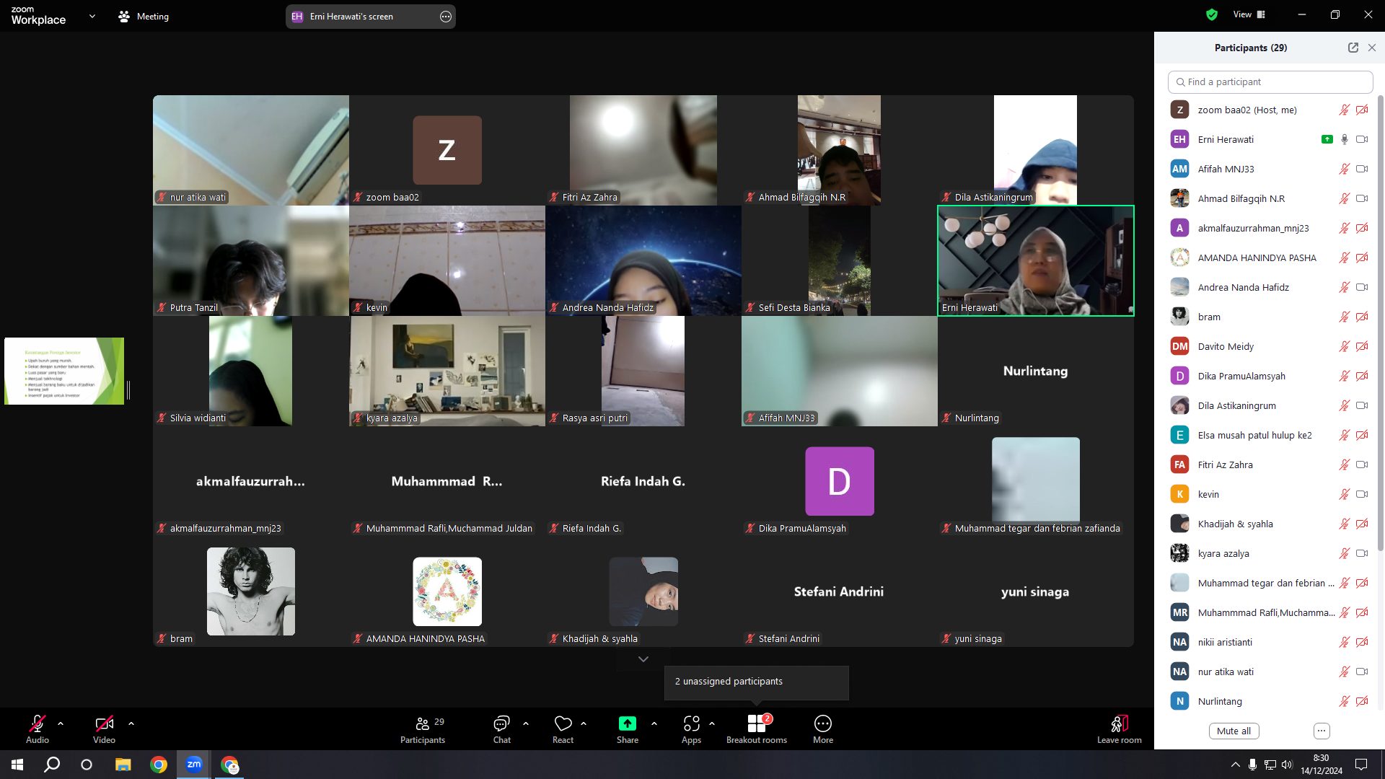Toggle the mic for Fitri Az Zahra
Viewport: 1385px width, 779px height.
pyautogui.click(x=1345, y=465)
